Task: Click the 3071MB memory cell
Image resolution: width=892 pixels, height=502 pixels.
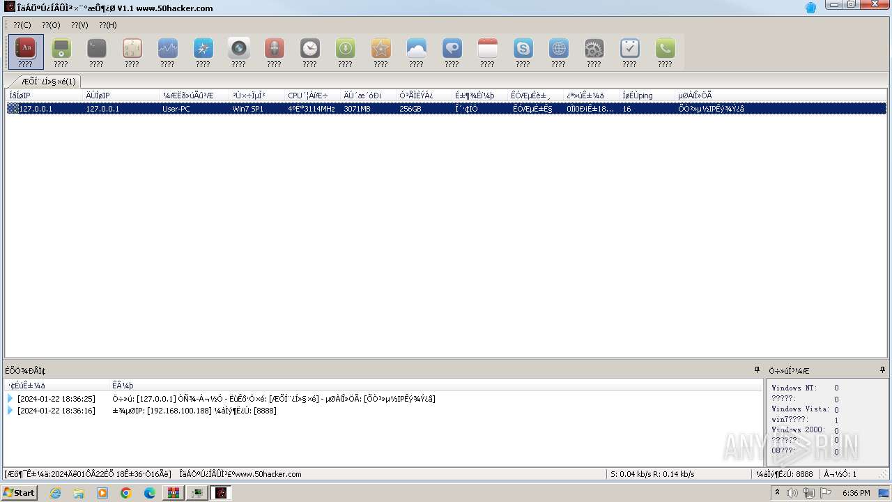Action: pyautogui.click(x=357, y=109)
